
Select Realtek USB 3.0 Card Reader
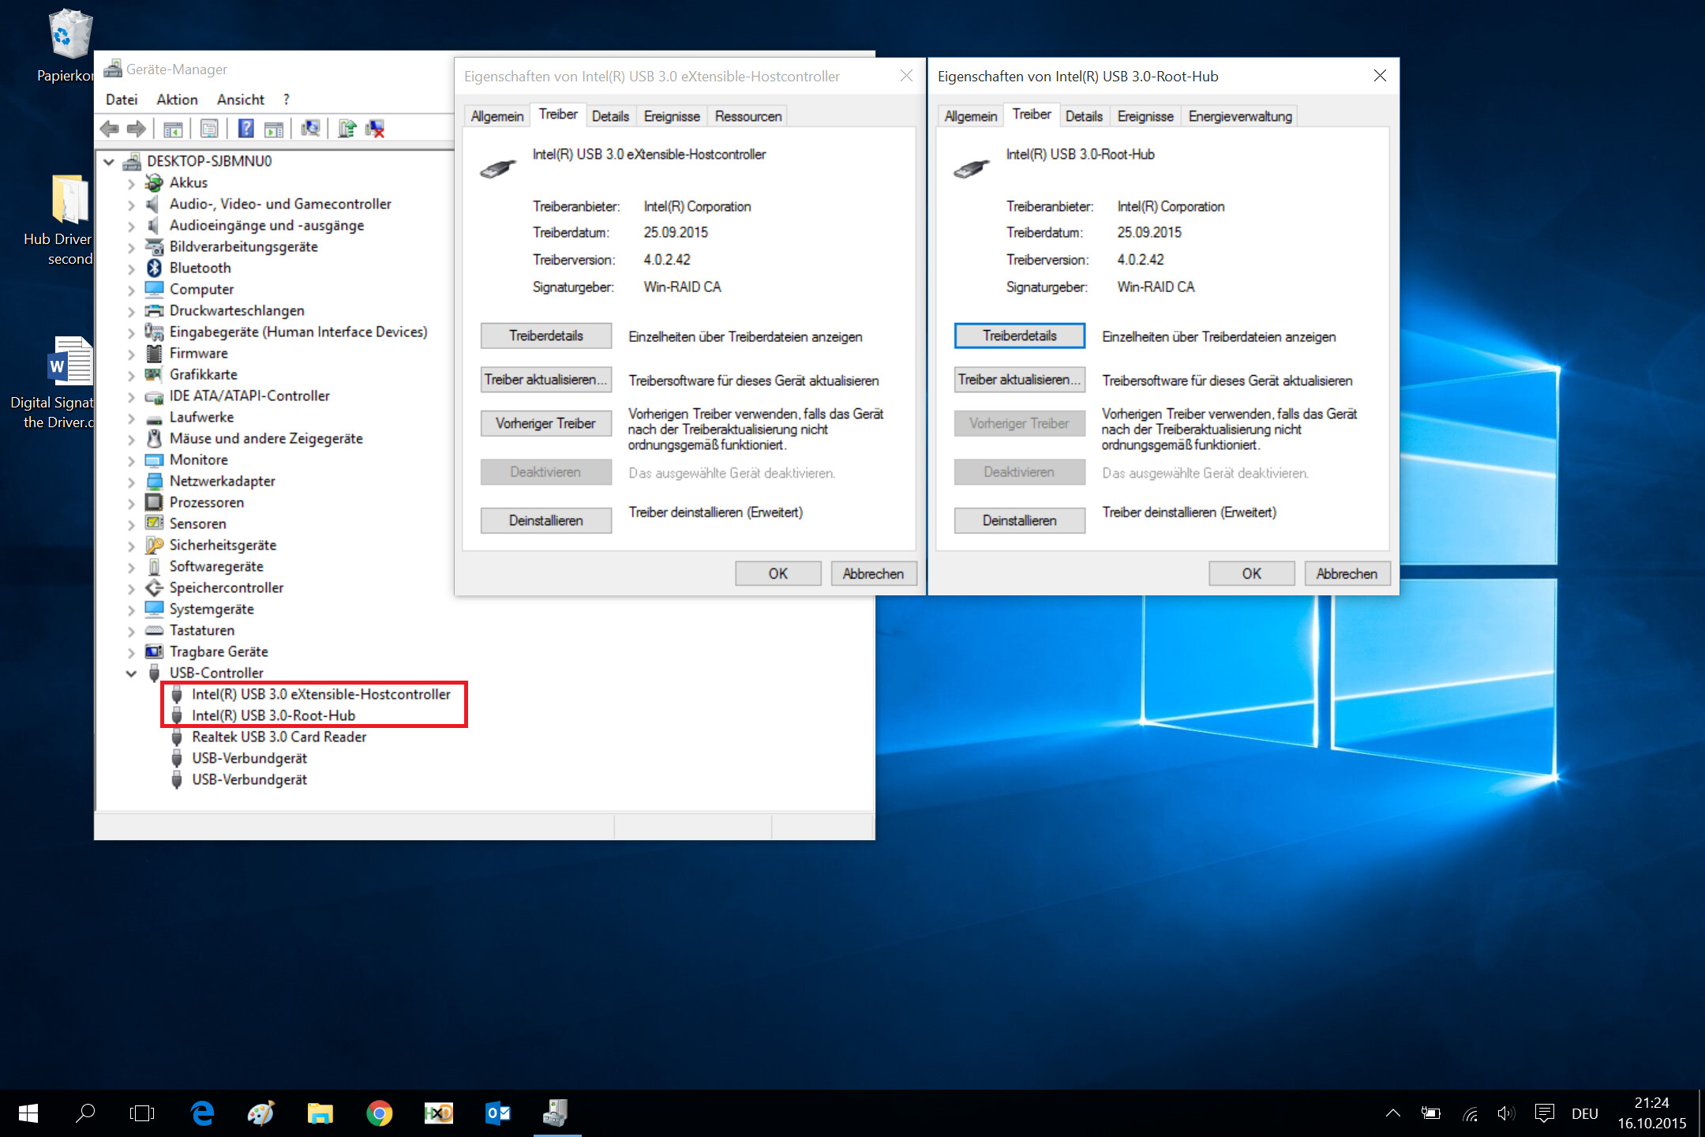click(279, 737)
